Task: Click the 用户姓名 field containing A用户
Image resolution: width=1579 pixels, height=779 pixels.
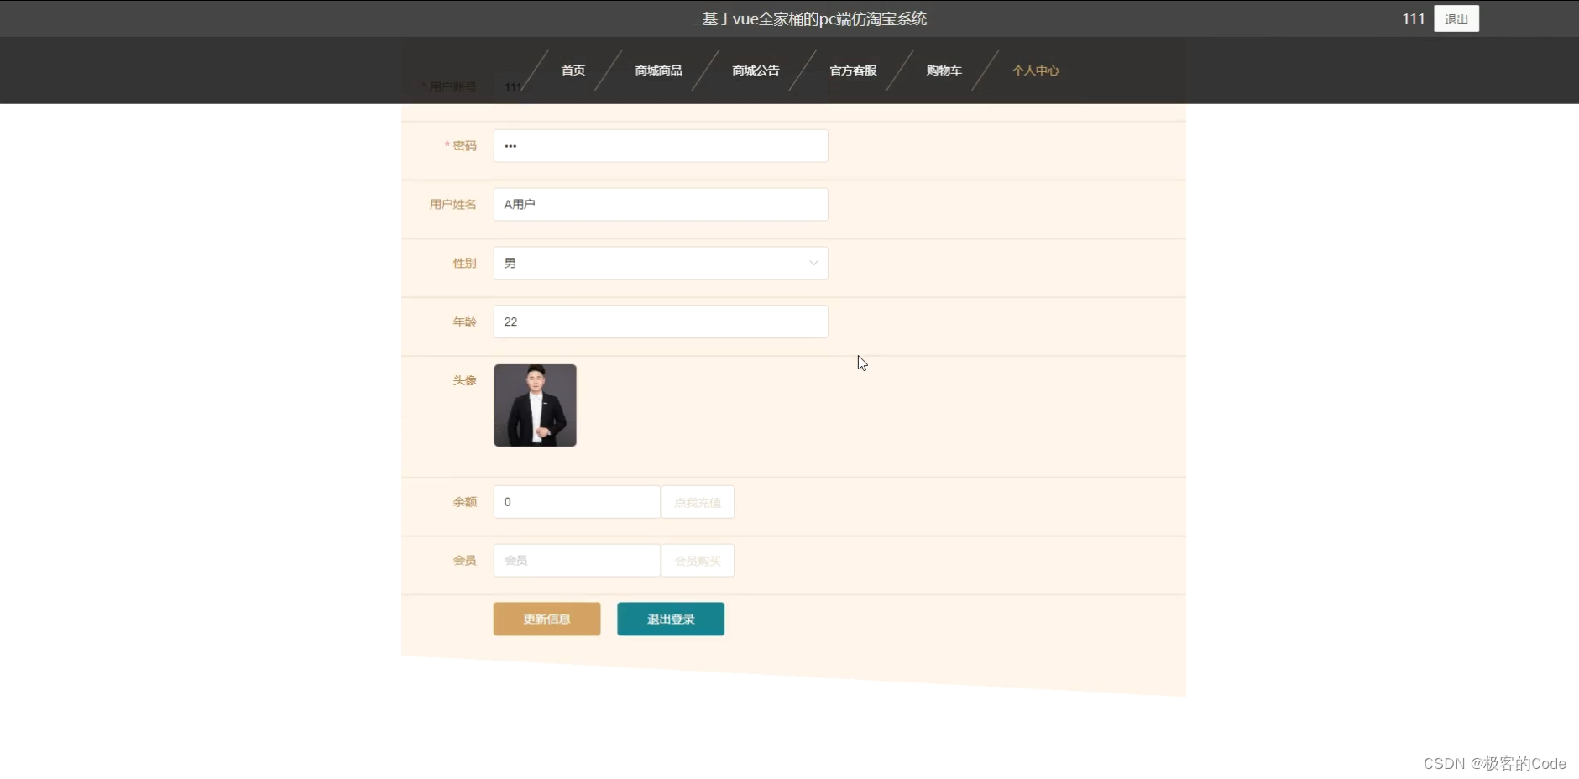Action: [x=661, y=205]
